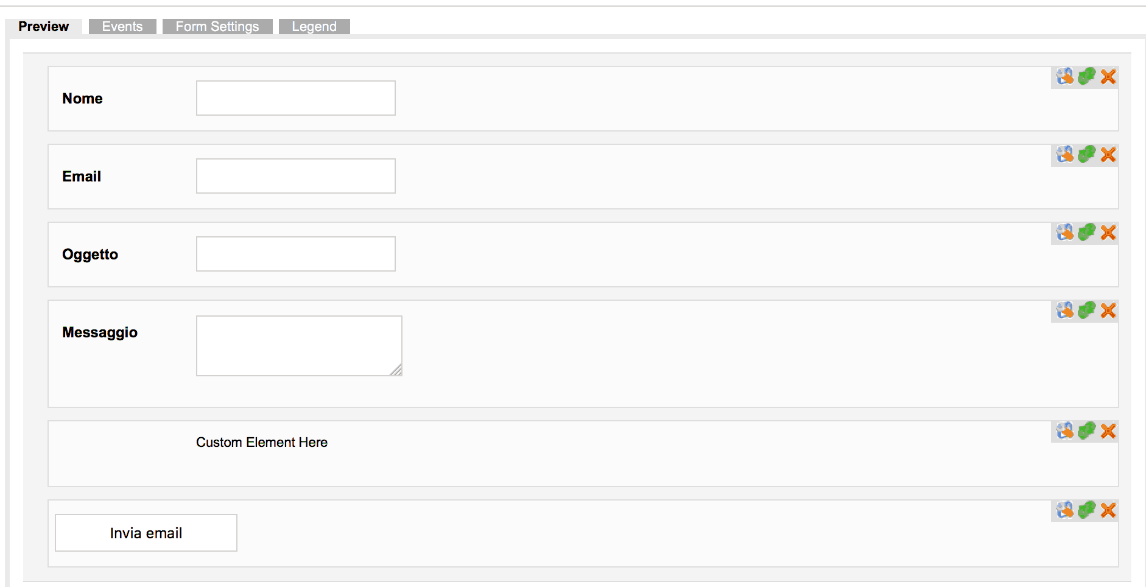Click the 'Oggetto' field label
1146x587 pixels.
90,255
